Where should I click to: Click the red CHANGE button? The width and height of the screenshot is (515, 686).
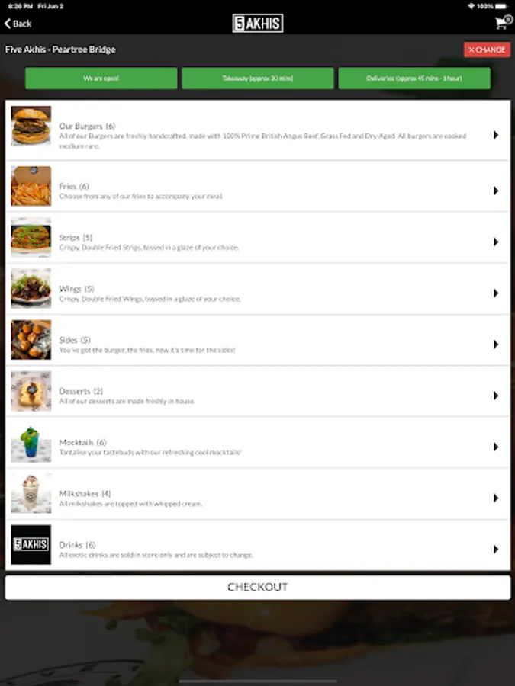pos(487,50)
